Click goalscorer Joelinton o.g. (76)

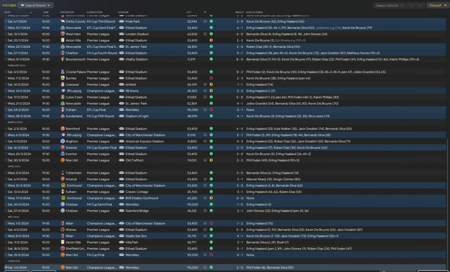coord(328,28)
